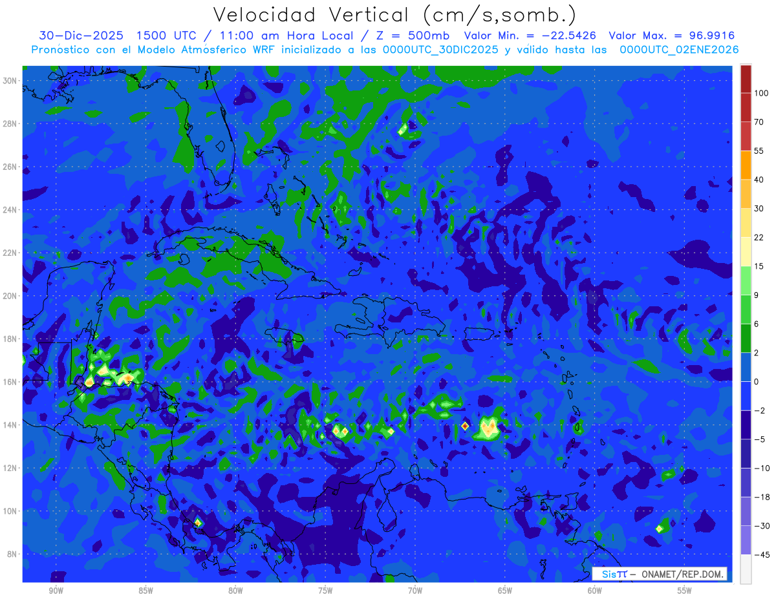Click swatch between -10 and -5
The image size is (776, 599).
tap(746, 454)
